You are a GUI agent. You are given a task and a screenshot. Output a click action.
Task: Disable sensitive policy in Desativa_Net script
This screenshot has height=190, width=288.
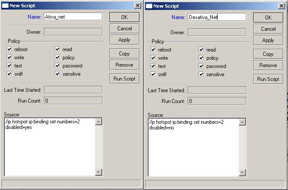pyautogui.click(x=201, y=74)
